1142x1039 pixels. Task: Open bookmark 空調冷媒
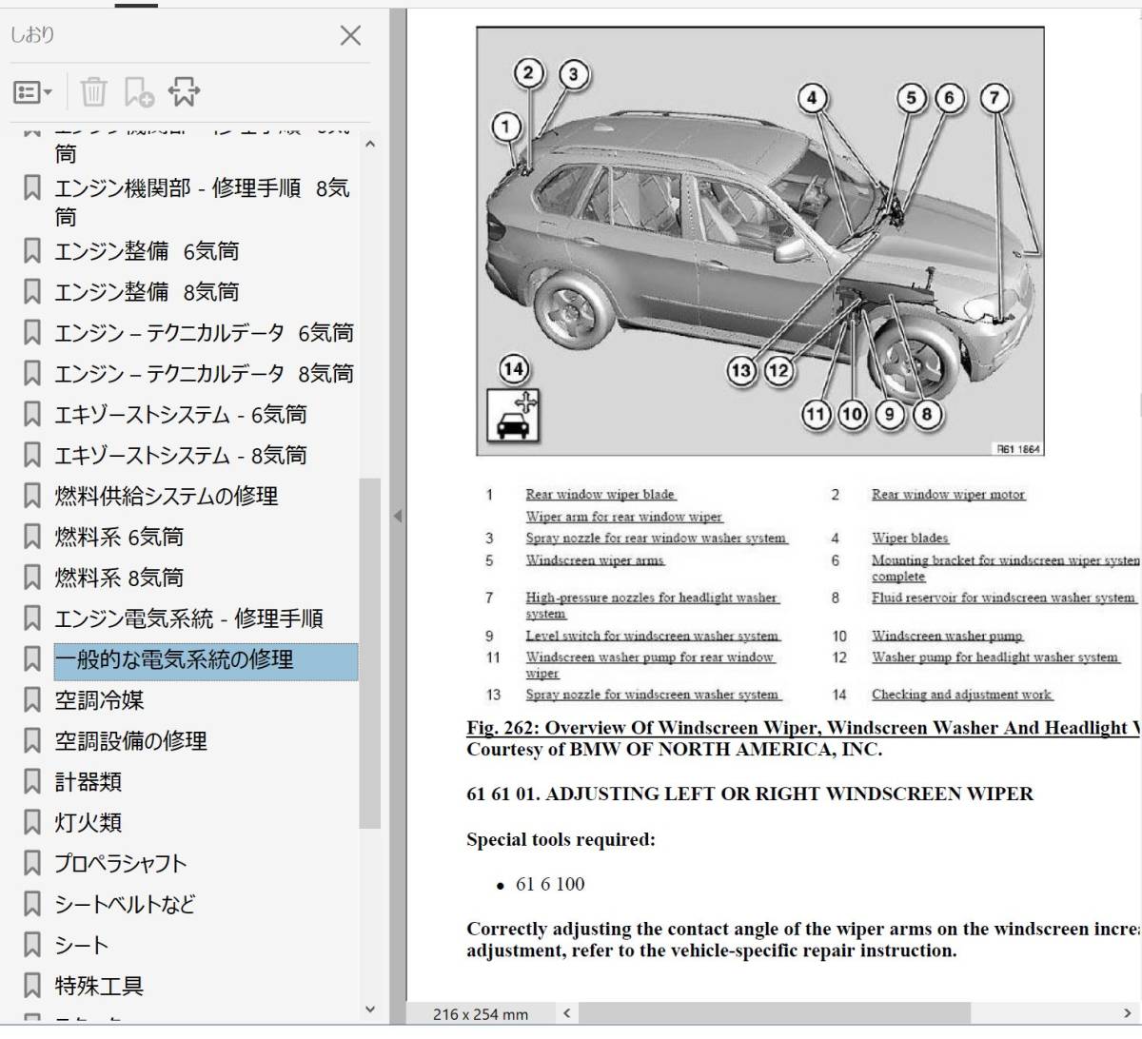[x=99, y=701]
